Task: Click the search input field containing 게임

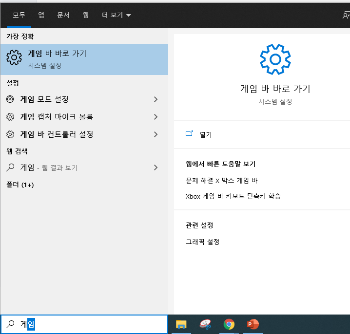Action: pyautogui.click(x=84, y=324)
